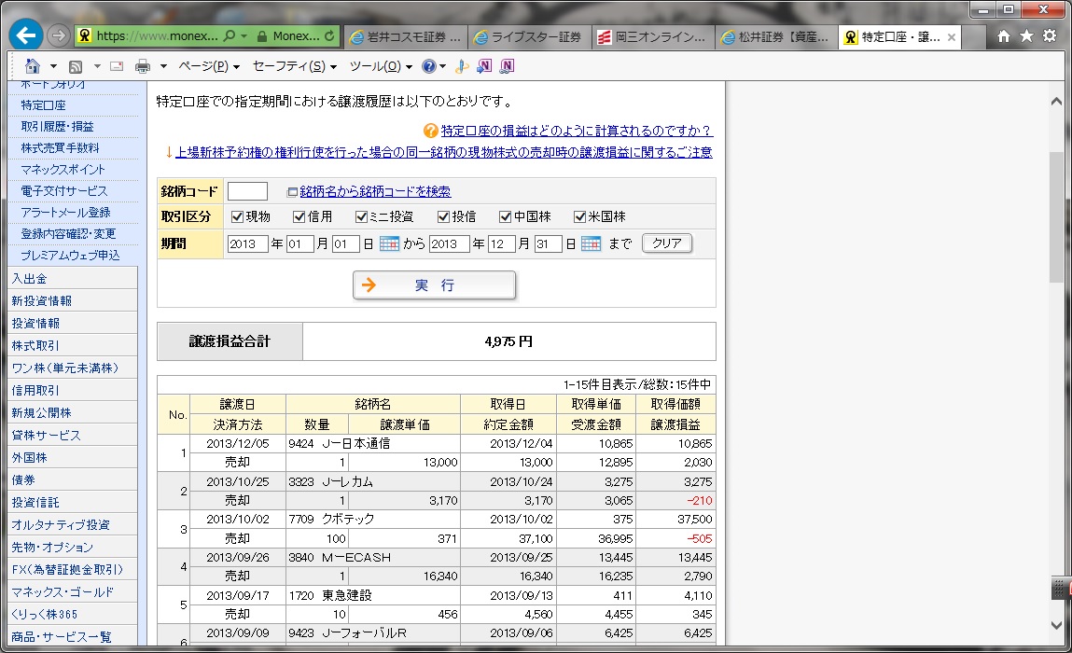
Task: Select 入出金 in the left sidebar
Action: coord(29,278)
